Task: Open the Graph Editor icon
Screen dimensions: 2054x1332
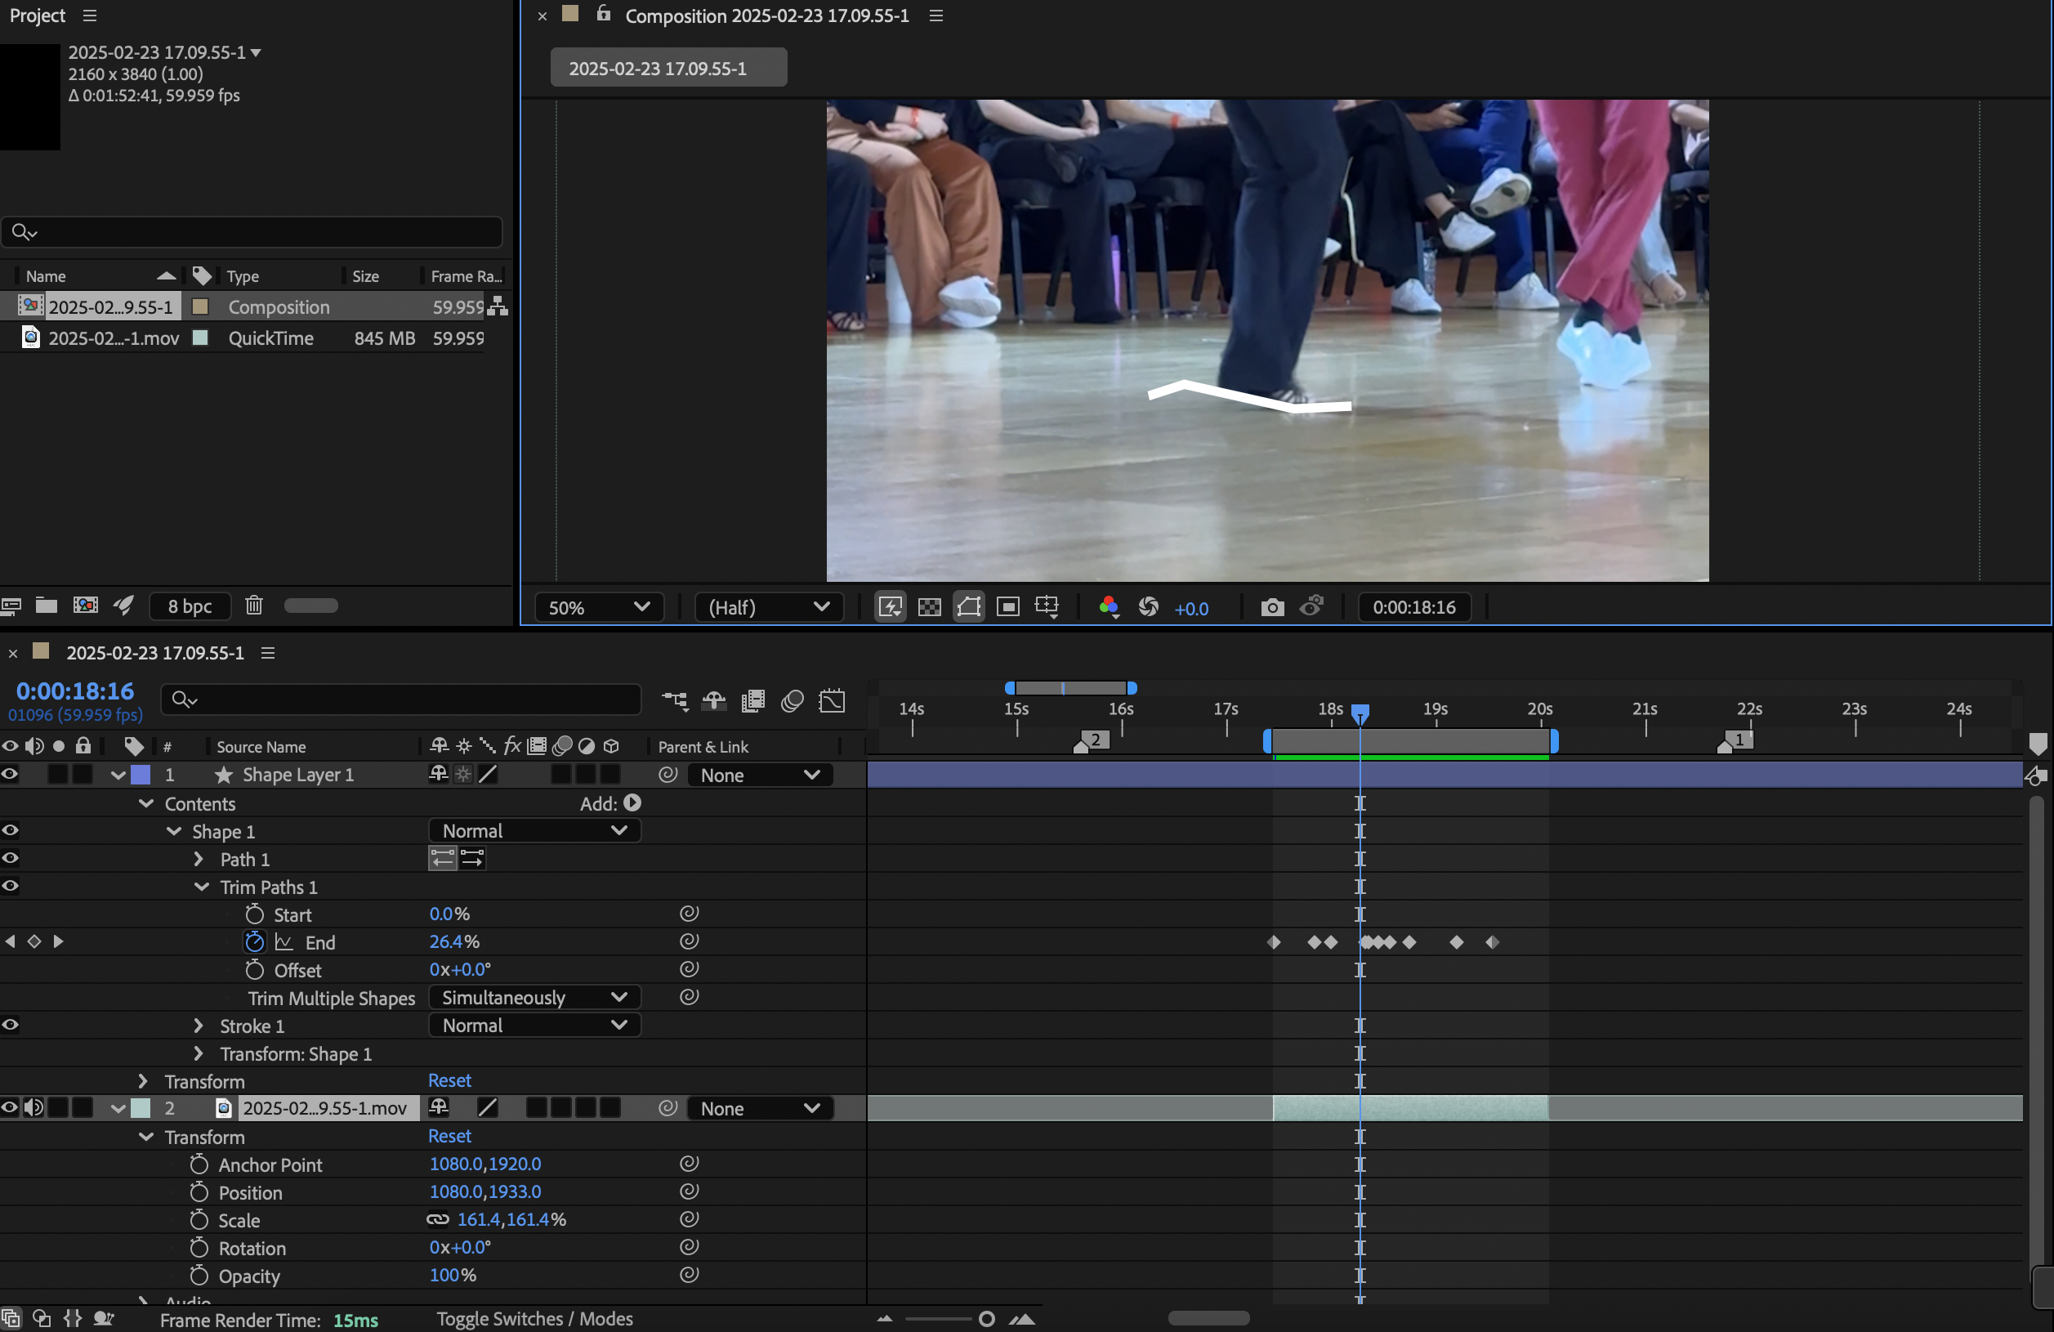Action: click(832, 701)
